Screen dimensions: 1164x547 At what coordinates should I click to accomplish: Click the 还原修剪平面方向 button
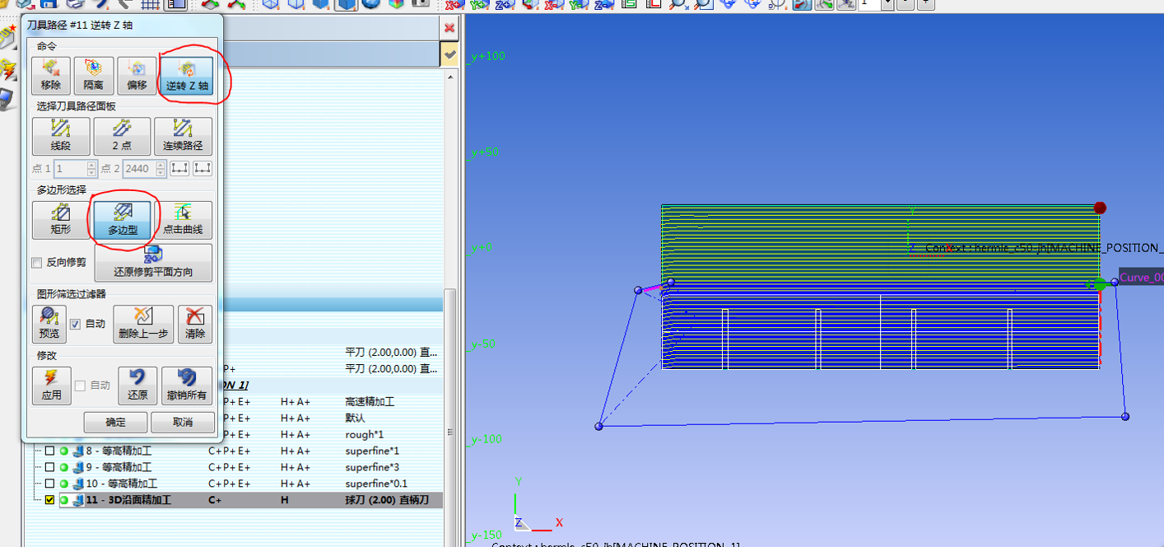[x=153, y=263]
